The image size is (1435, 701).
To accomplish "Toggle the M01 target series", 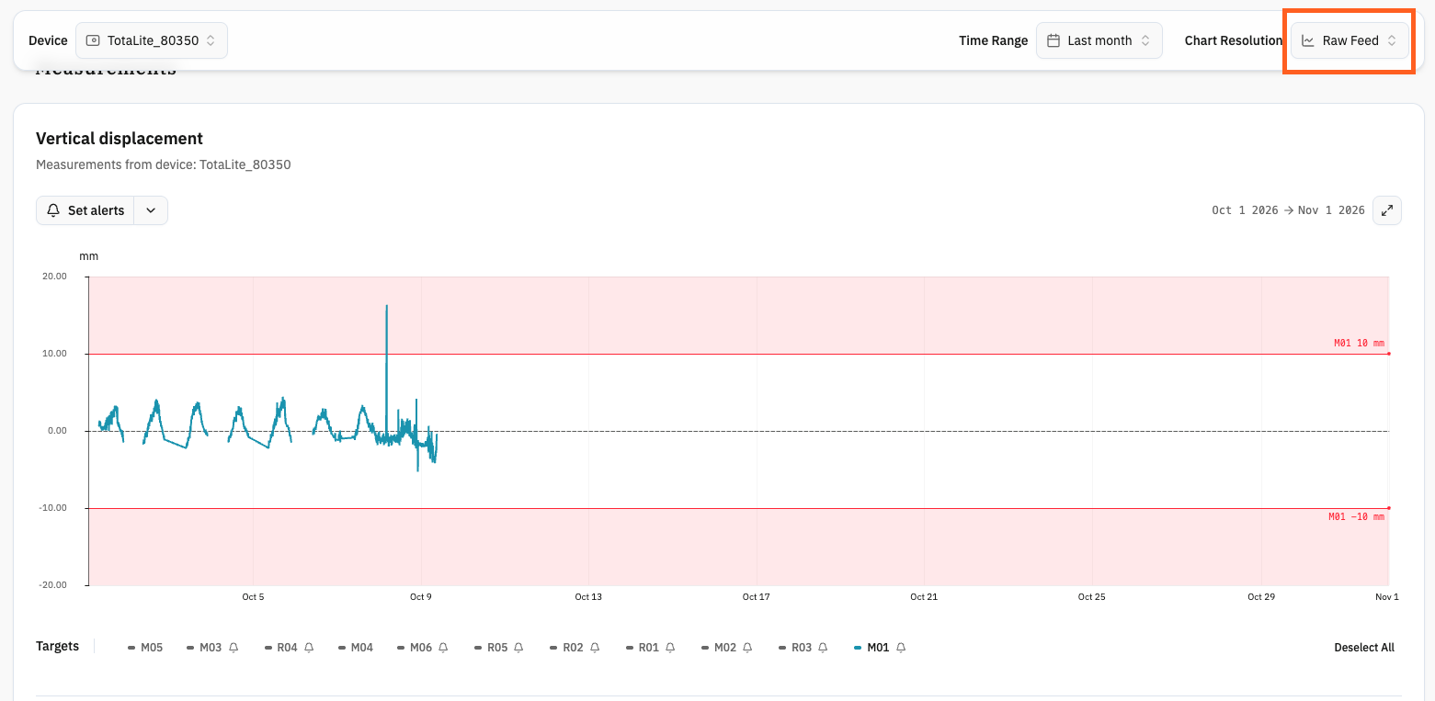I will pos(871,648).
